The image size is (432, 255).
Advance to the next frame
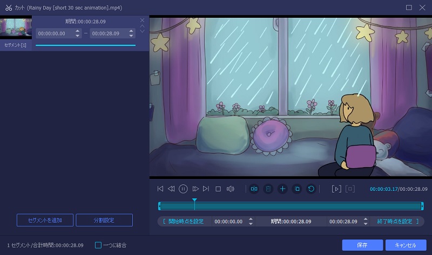click(x=195, y=189)
